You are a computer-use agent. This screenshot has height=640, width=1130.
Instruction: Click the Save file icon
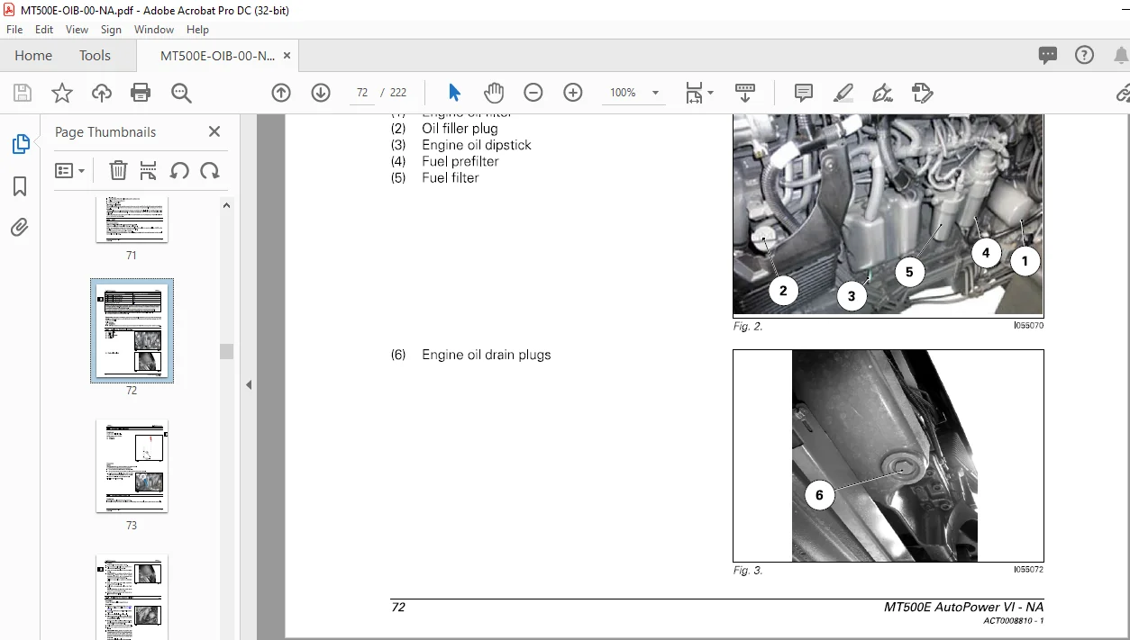point(23,93)
